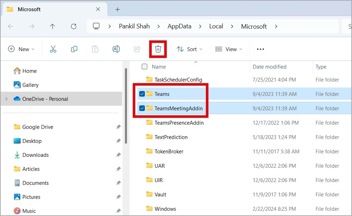Open Downloads in quick access

pyautogui.click(x=35, y=155)
